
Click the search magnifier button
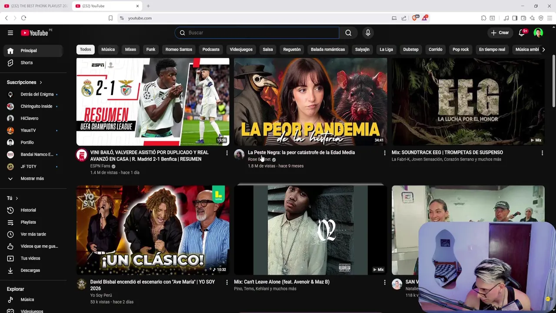[x=348, y=33]
